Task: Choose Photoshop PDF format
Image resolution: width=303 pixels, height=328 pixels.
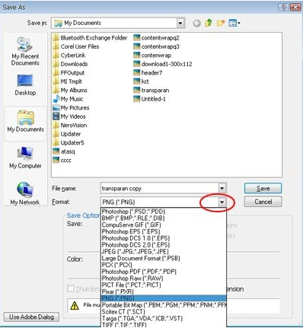Action: click(x=164, y=272)
